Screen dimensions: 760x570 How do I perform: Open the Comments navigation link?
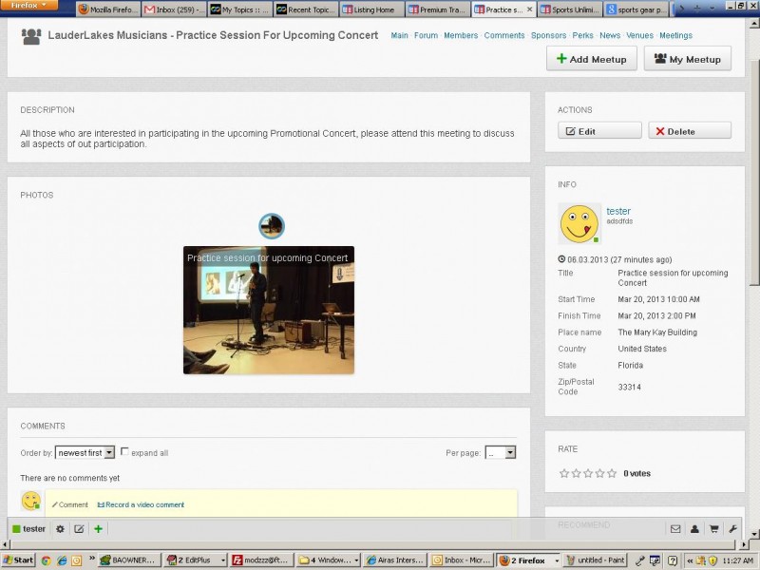[x=504, y=35]
